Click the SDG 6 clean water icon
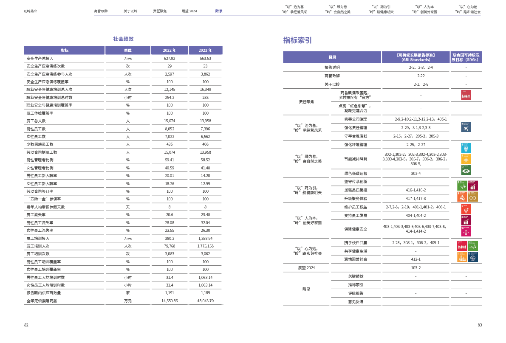 tap(466, 148)
